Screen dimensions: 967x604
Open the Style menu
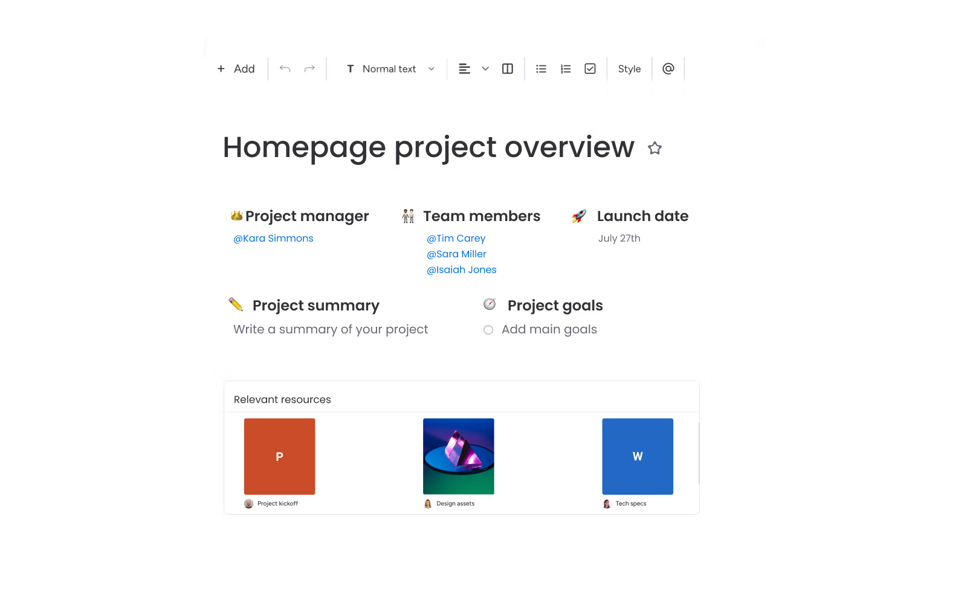click(629, 69)
